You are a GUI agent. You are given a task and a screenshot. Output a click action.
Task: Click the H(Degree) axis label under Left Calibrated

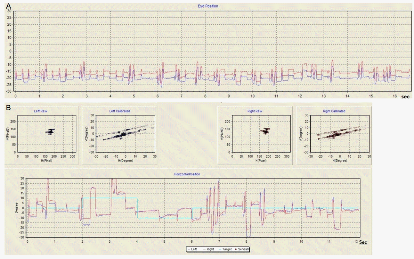point(125,160)
